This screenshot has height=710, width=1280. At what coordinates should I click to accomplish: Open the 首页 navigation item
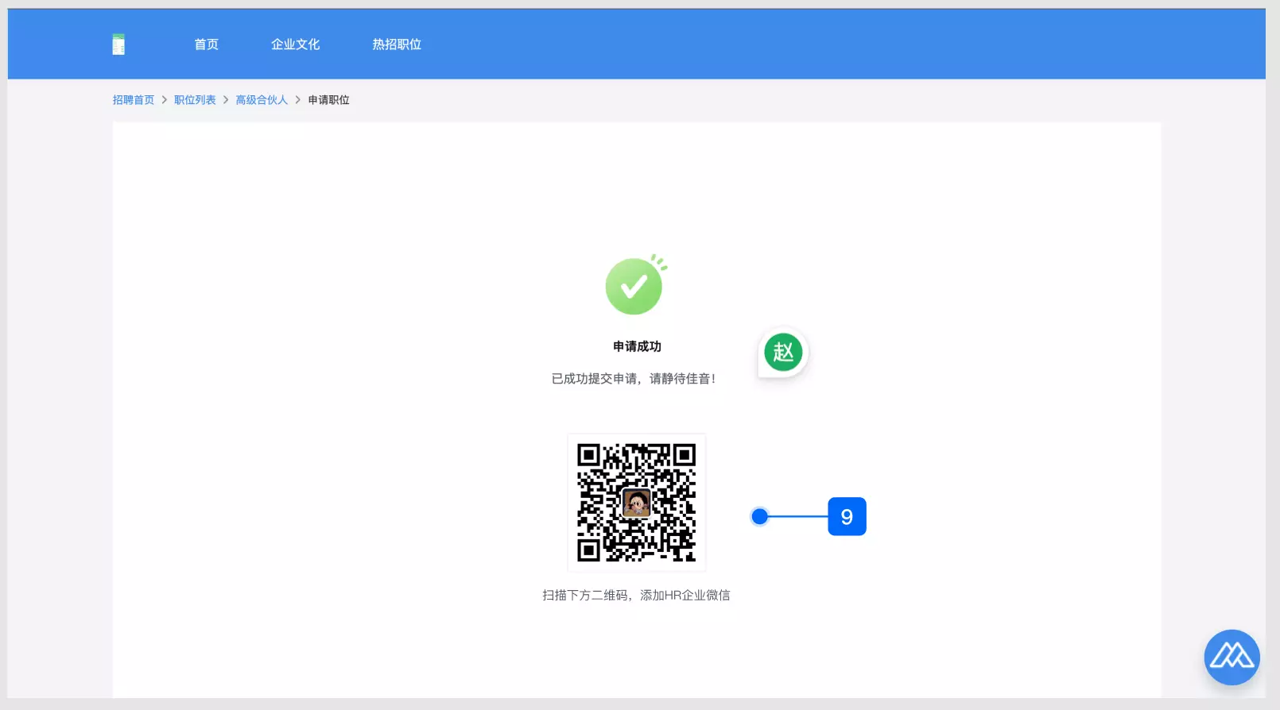(207, 44)
